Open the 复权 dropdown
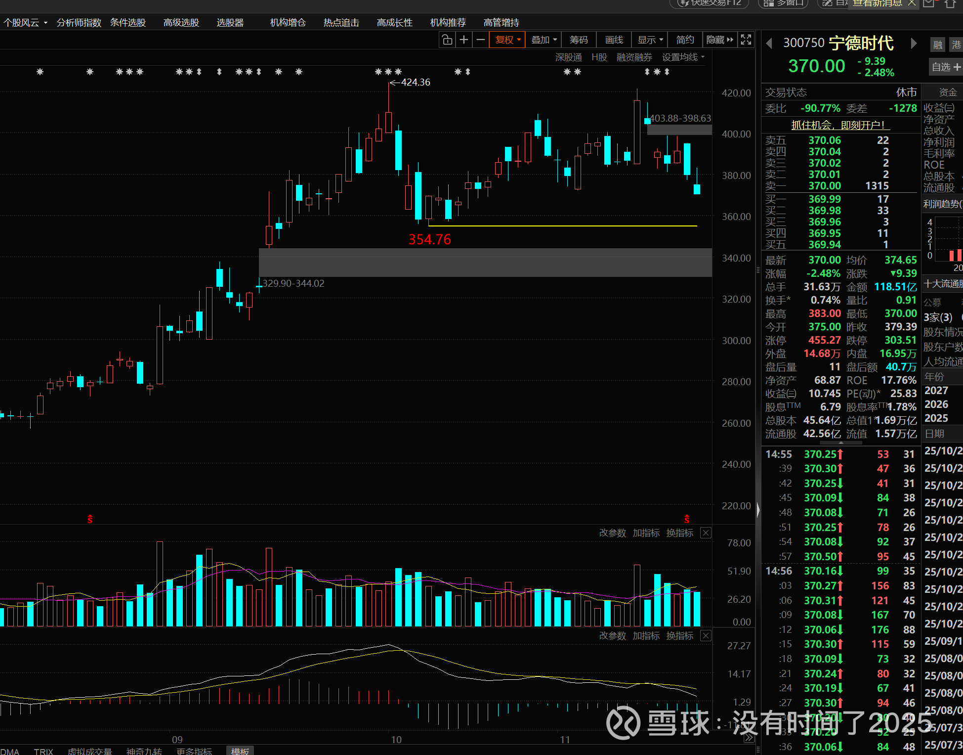 tap(507, 40)
